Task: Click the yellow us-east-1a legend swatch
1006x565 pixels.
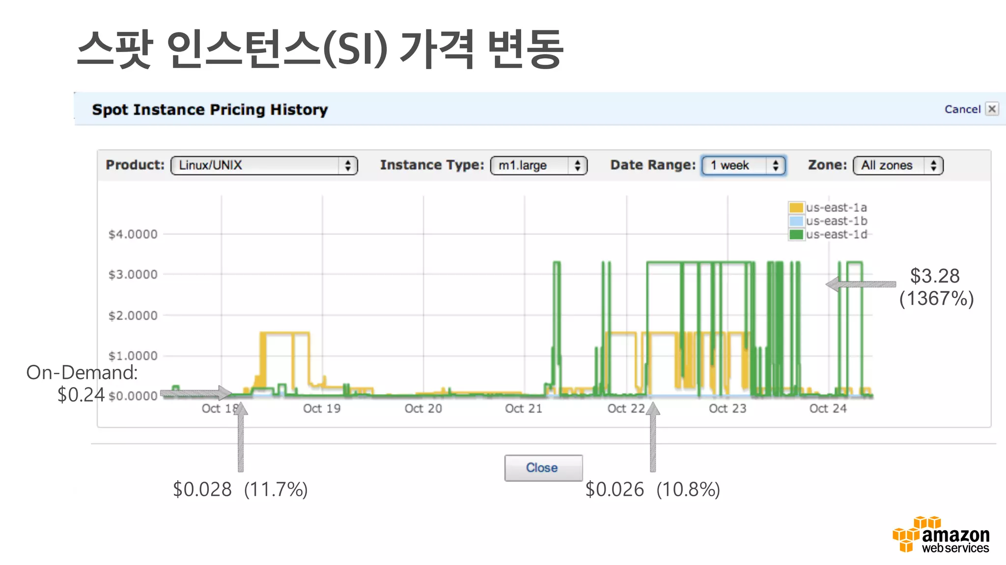Action: point(796,207)
